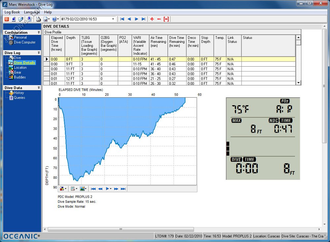Click the row selector arrow of first row

47,59
